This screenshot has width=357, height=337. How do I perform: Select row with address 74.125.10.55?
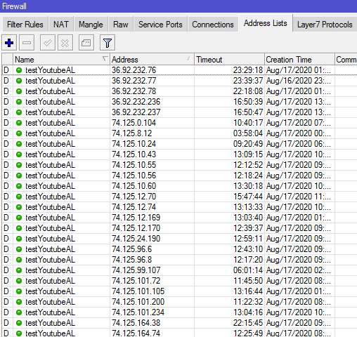pos(179,165)
